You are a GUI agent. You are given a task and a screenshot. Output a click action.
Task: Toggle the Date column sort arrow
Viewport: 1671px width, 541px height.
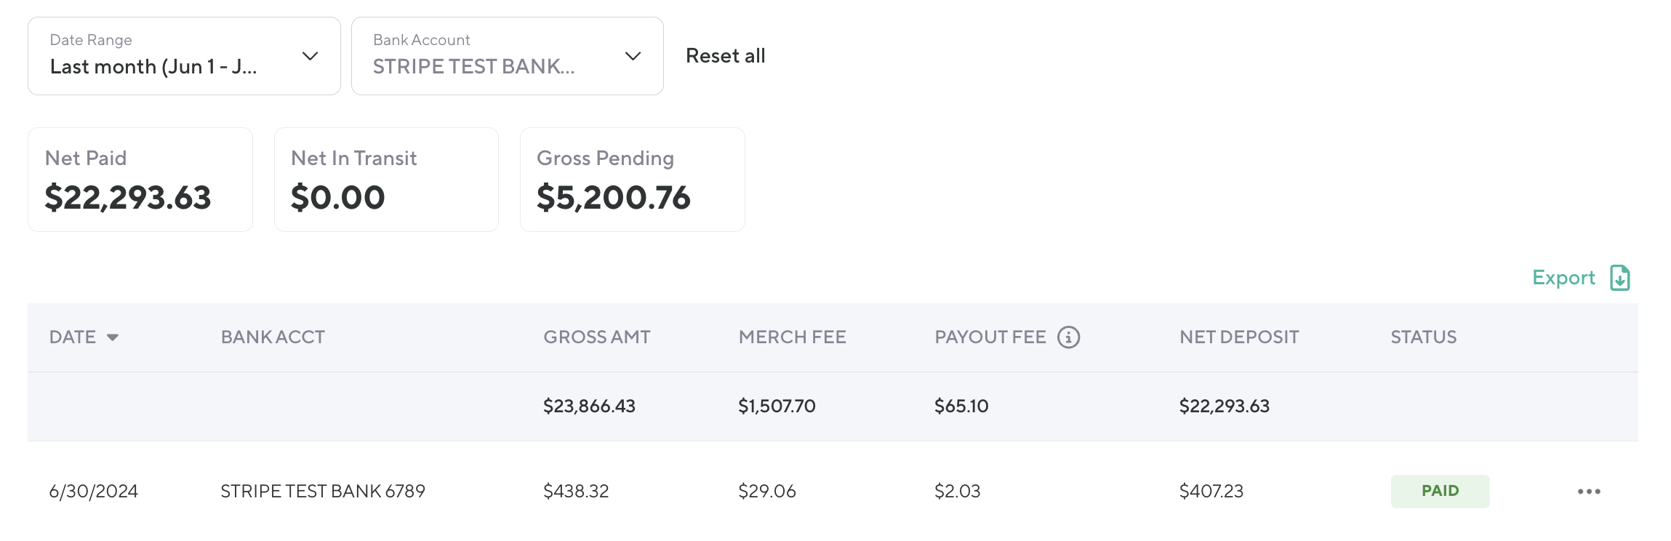[113, 337]
